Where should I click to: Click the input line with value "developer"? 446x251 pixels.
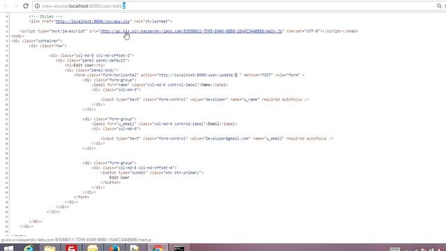[204, 99]
